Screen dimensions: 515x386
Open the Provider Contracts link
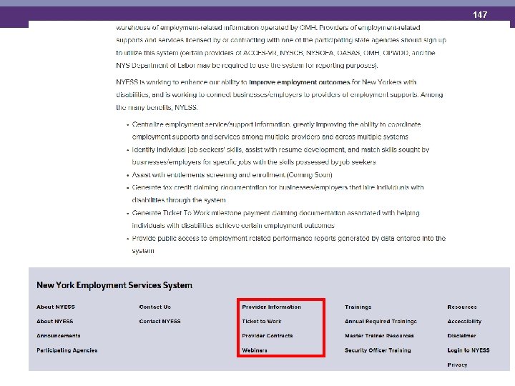pos(268,336)
